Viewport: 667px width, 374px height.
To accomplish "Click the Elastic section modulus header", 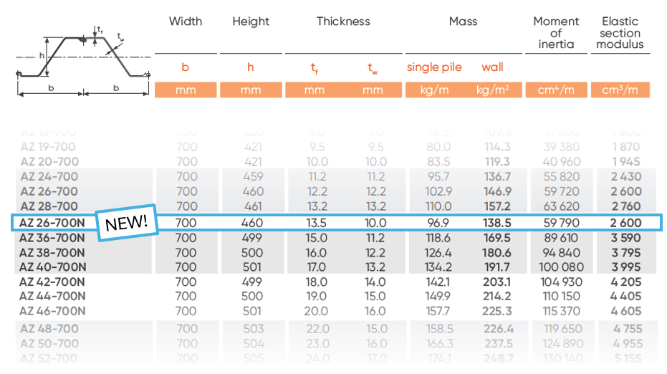I will point(620,33).
